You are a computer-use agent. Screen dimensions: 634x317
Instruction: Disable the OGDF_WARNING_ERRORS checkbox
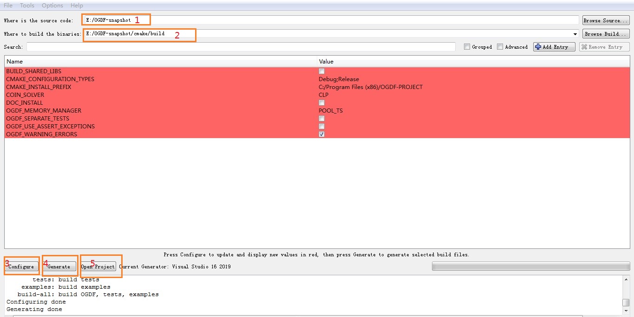[x=321, y=134]
